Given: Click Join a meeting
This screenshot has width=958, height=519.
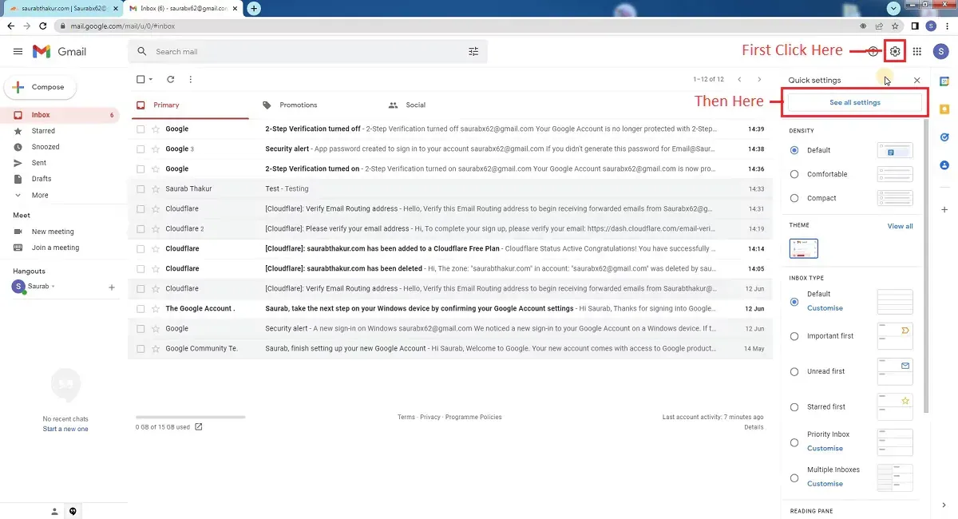Looking at the screenshot, I should (x=55, y=248).
